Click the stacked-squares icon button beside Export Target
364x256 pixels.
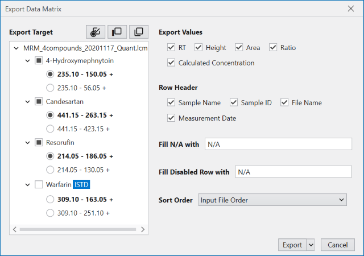pos(138,32)
